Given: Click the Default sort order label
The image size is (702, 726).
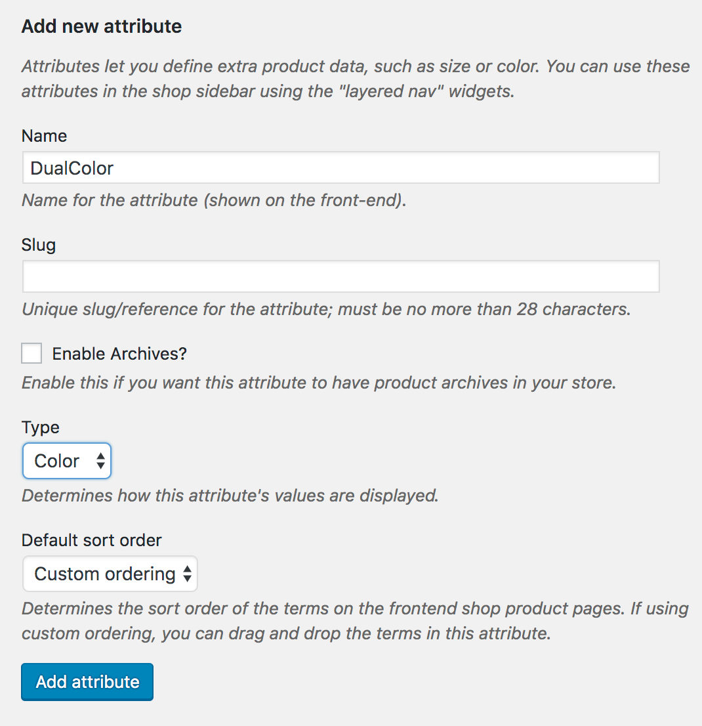Looking at the screenshot, I should tap(91, 540).
